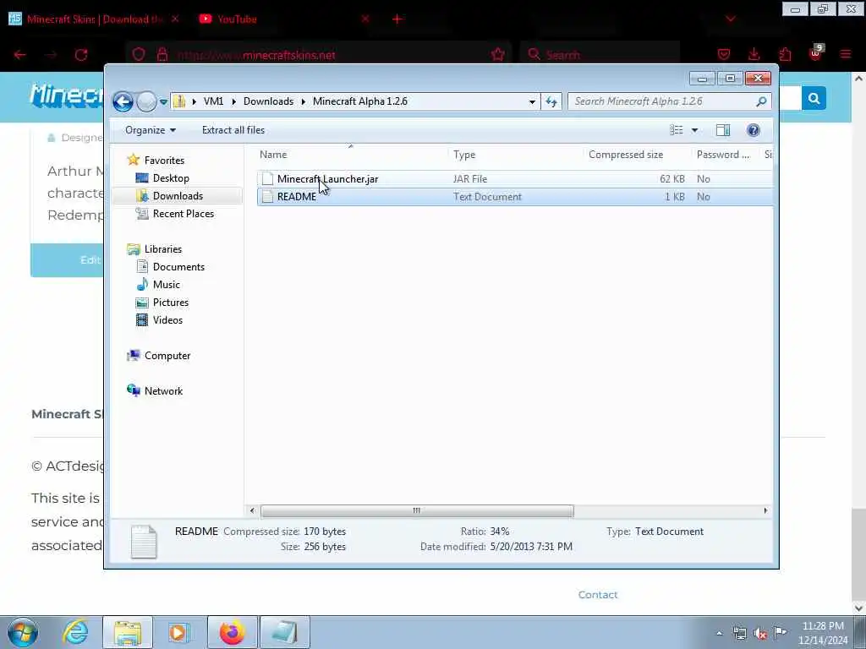Toggle the preview pane icon
866x649 pixels.
click(x=723, y=130)
